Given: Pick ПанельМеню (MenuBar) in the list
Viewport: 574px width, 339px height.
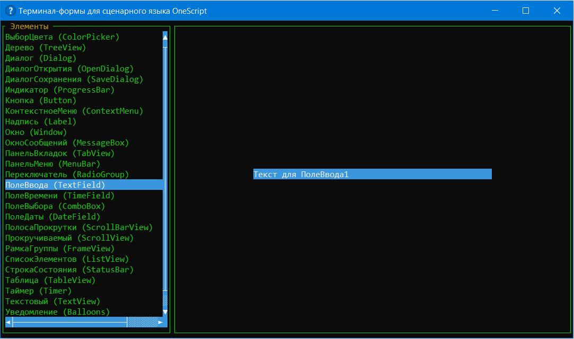Looking at the screenshot, I should coord(52,164).
